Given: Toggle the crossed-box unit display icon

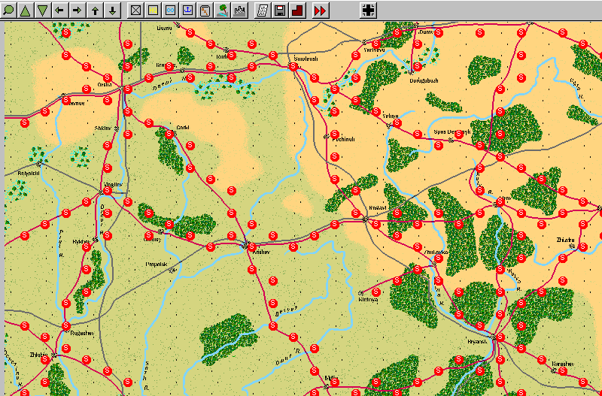Looking at the screenshot, I should (135, 11).
